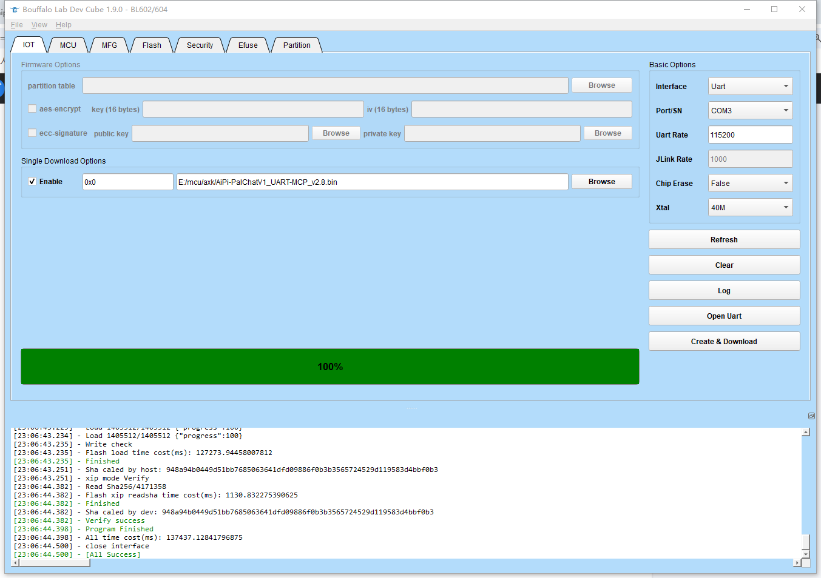The width and height of the screenshot is (821, 578).
Task: Enable the aes-encrypt checkbox
Action: (32, 109)
